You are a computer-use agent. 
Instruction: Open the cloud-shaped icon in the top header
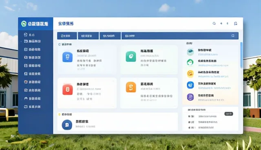click(x=214, y=23)
